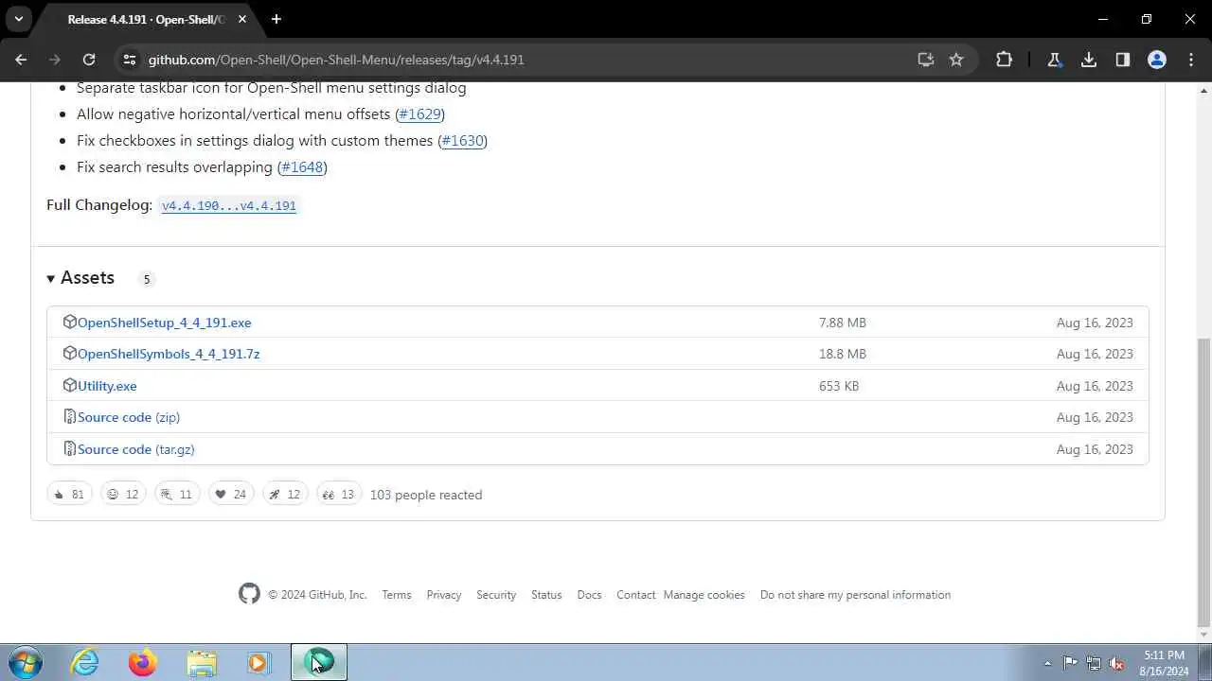Download Source code (zip)
This screenshot has height=681, width=1212.
[x=129, y=417]
